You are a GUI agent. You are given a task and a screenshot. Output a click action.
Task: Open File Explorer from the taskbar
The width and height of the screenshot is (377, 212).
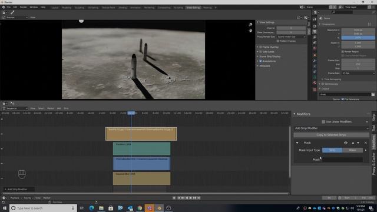101,208
